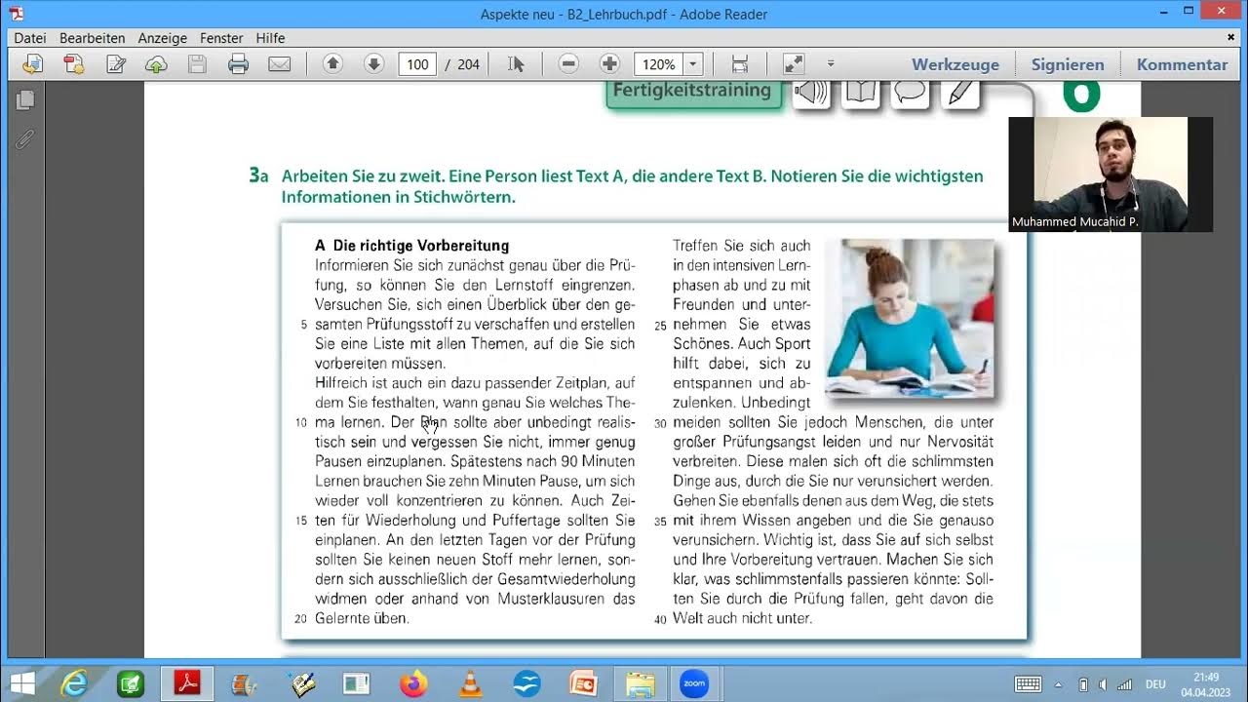Click the Save (floppy disk) icon

pyautogui.click(x=197, y=64)
